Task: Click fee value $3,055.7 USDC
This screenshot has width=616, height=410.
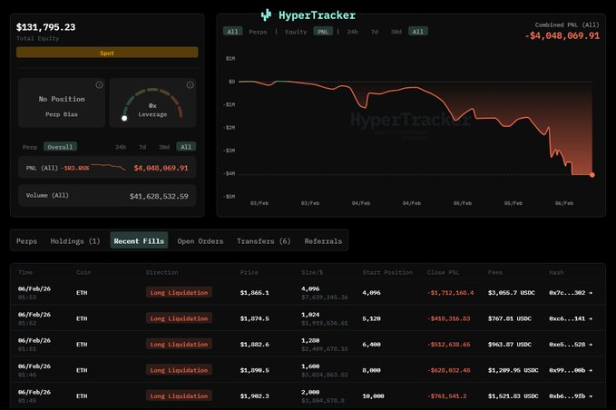Action: [511, 293]
